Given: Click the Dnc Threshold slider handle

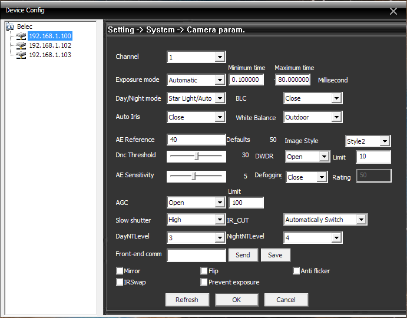Looking at the screenshot, I should (197, 156).
